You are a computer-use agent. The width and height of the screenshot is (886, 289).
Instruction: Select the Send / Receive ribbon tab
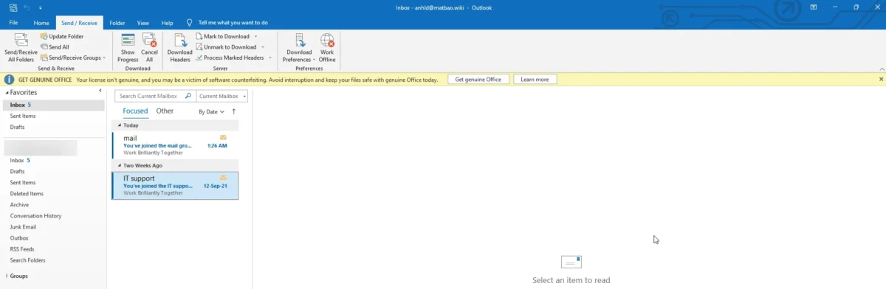pyautogui.click(x=79, y=23)
